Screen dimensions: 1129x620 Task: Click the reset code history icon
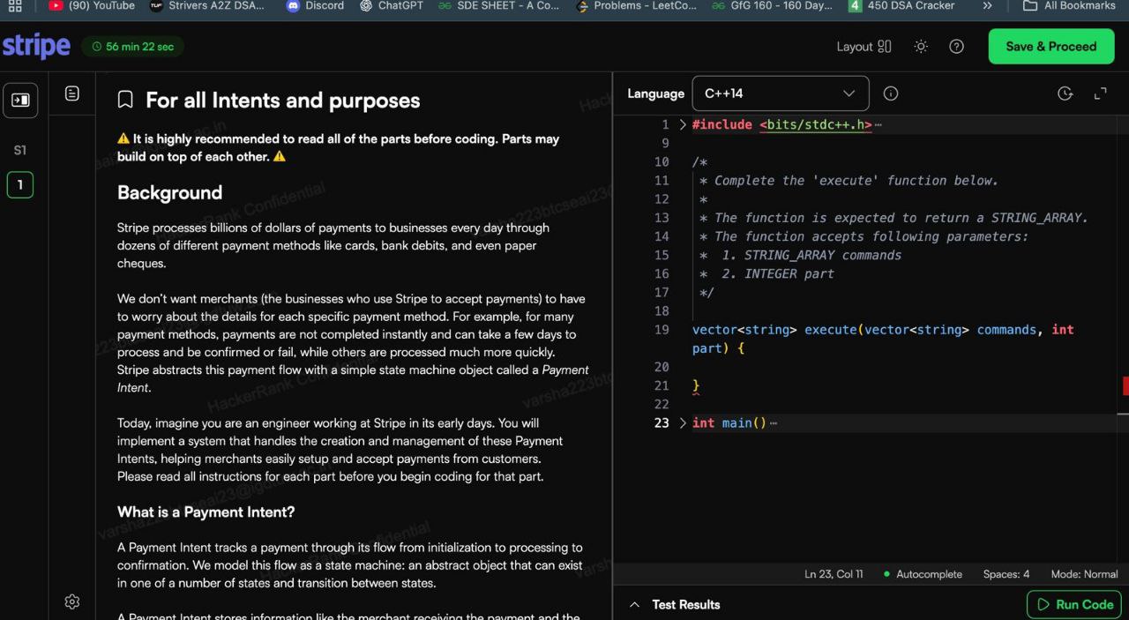click(1065, 93)
